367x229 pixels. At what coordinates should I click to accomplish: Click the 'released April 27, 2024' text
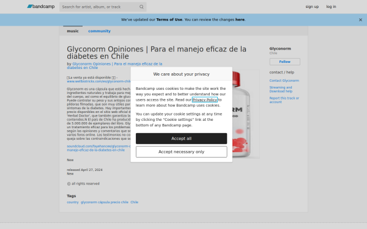tap(84, 170)
